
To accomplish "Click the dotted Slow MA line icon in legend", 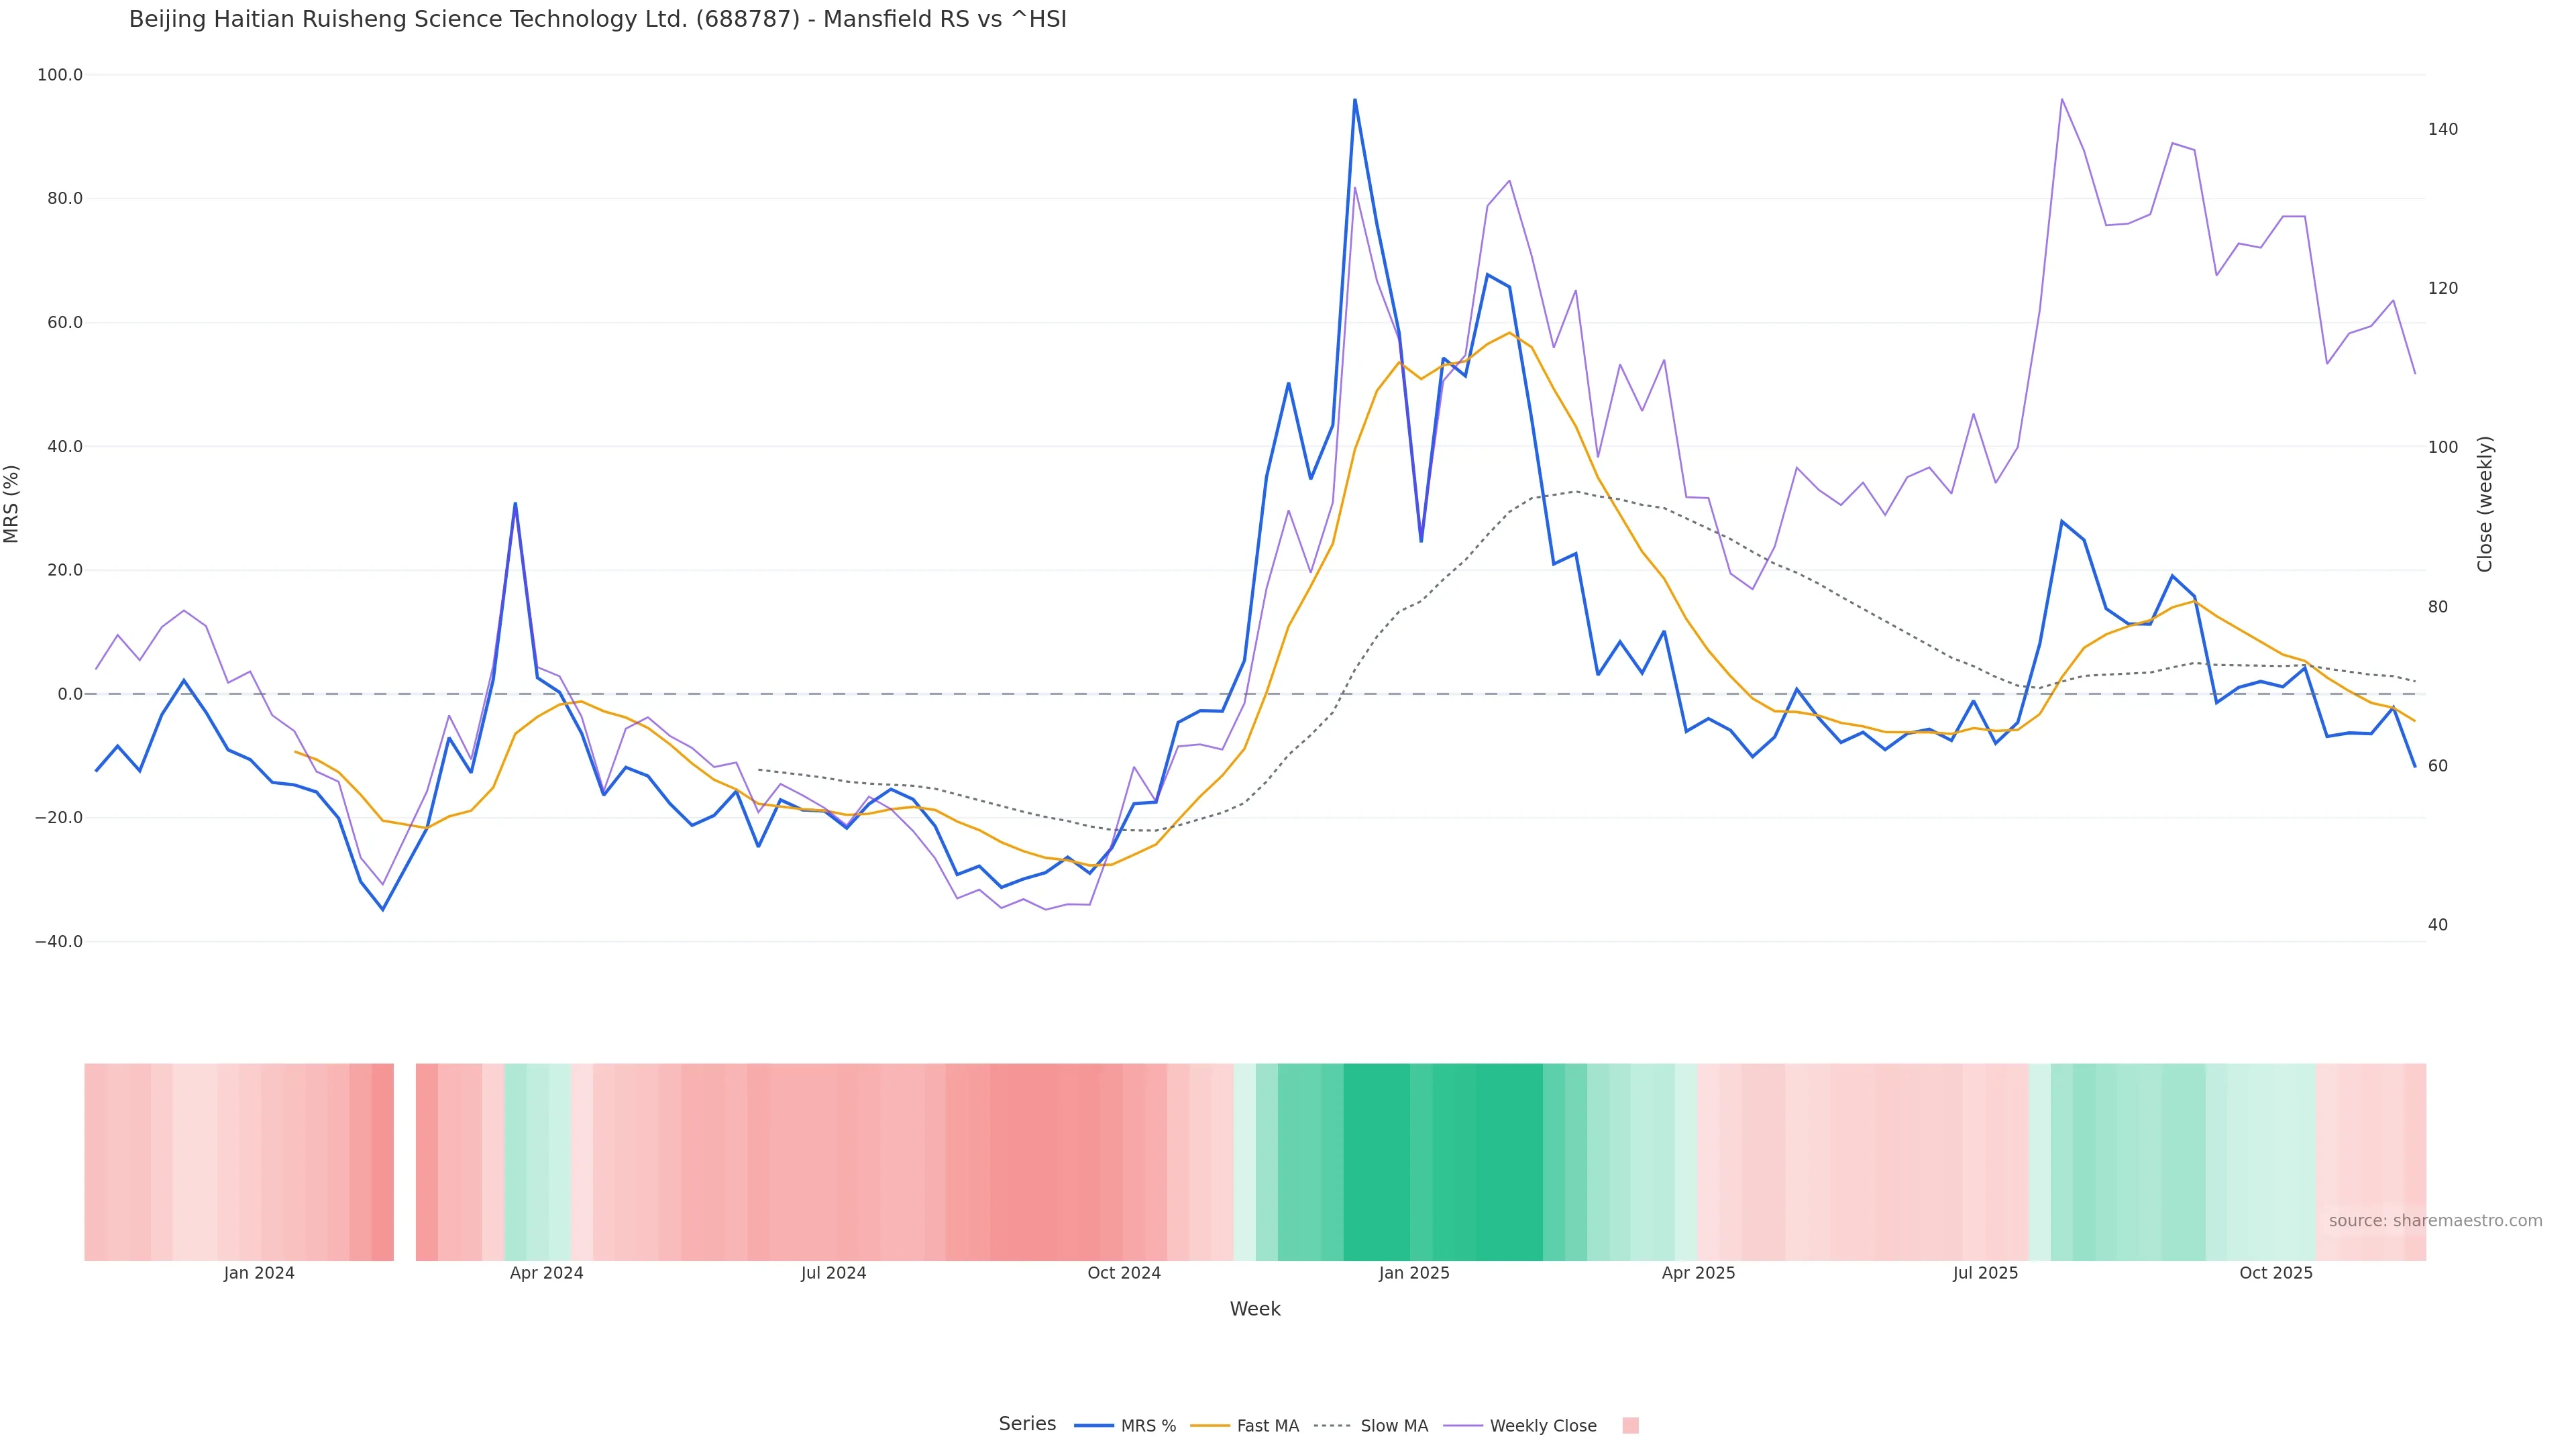I will click(x=1332, y=1426).
